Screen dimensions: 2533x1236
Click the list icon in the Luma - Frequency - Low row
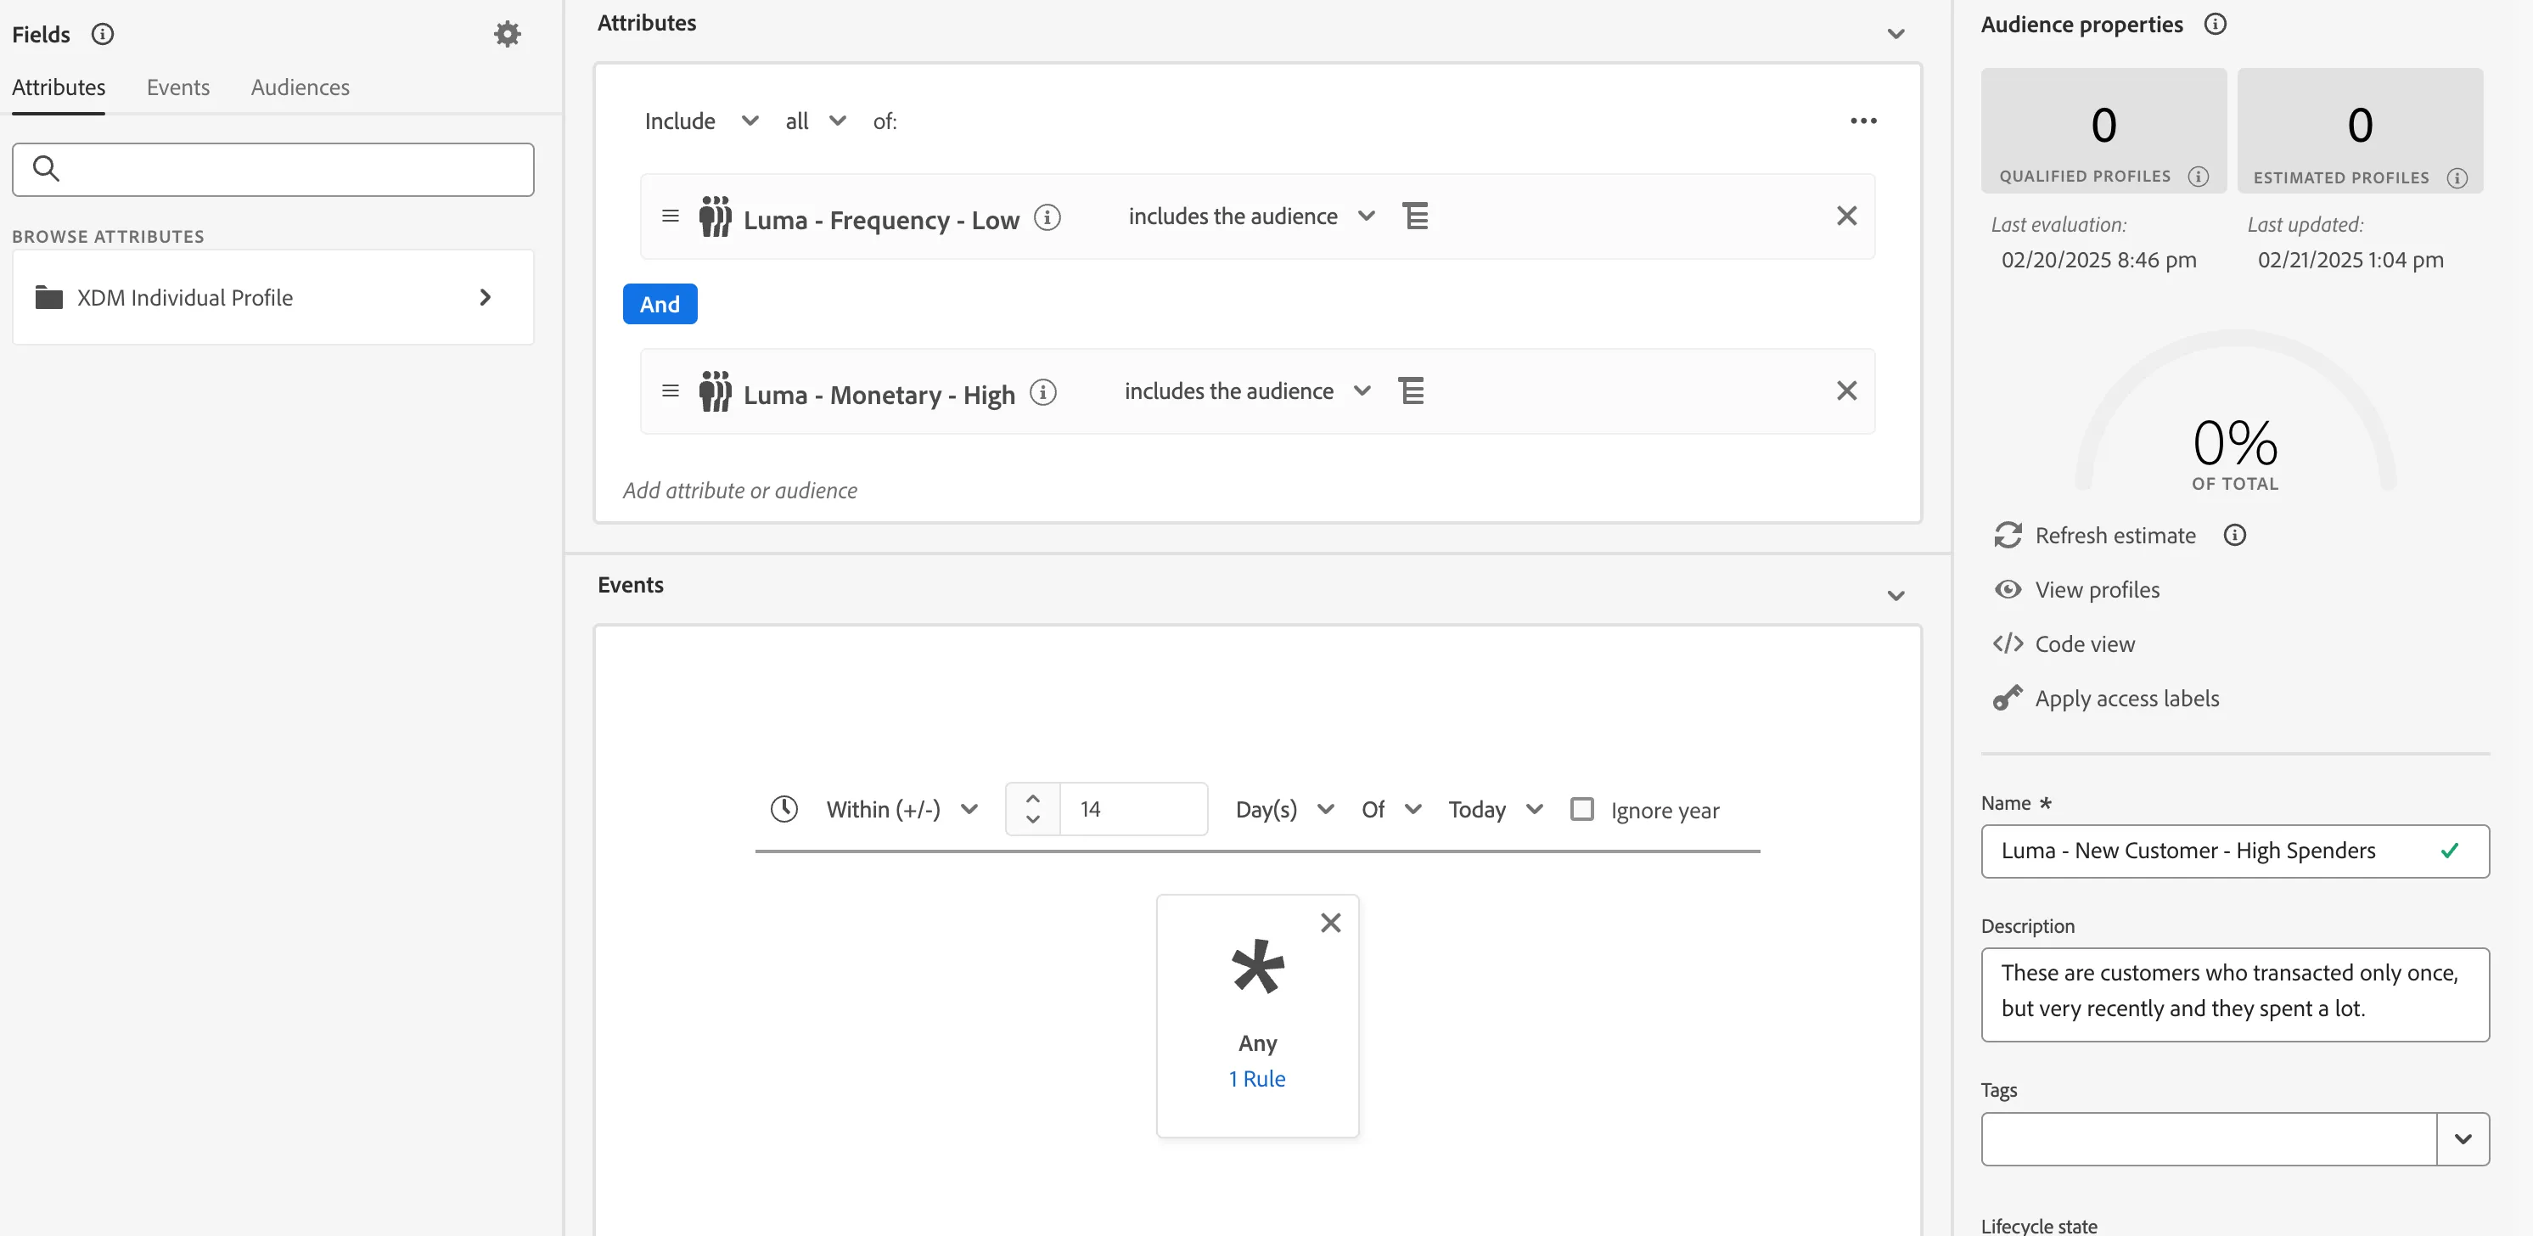coord(1415,216)
